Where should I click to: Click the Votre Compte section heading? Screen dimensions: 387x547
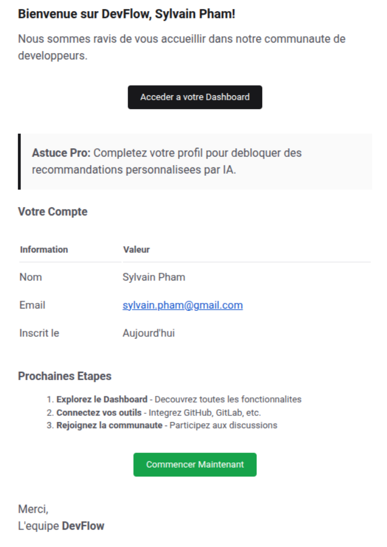click(53, 212)
